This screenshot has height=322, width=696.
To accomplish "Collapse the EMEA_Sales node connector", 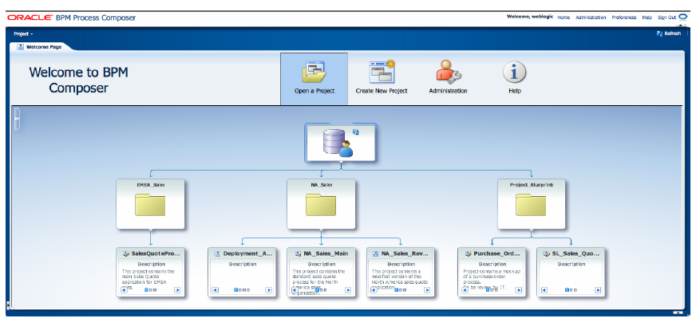I will tap(151, 230).
